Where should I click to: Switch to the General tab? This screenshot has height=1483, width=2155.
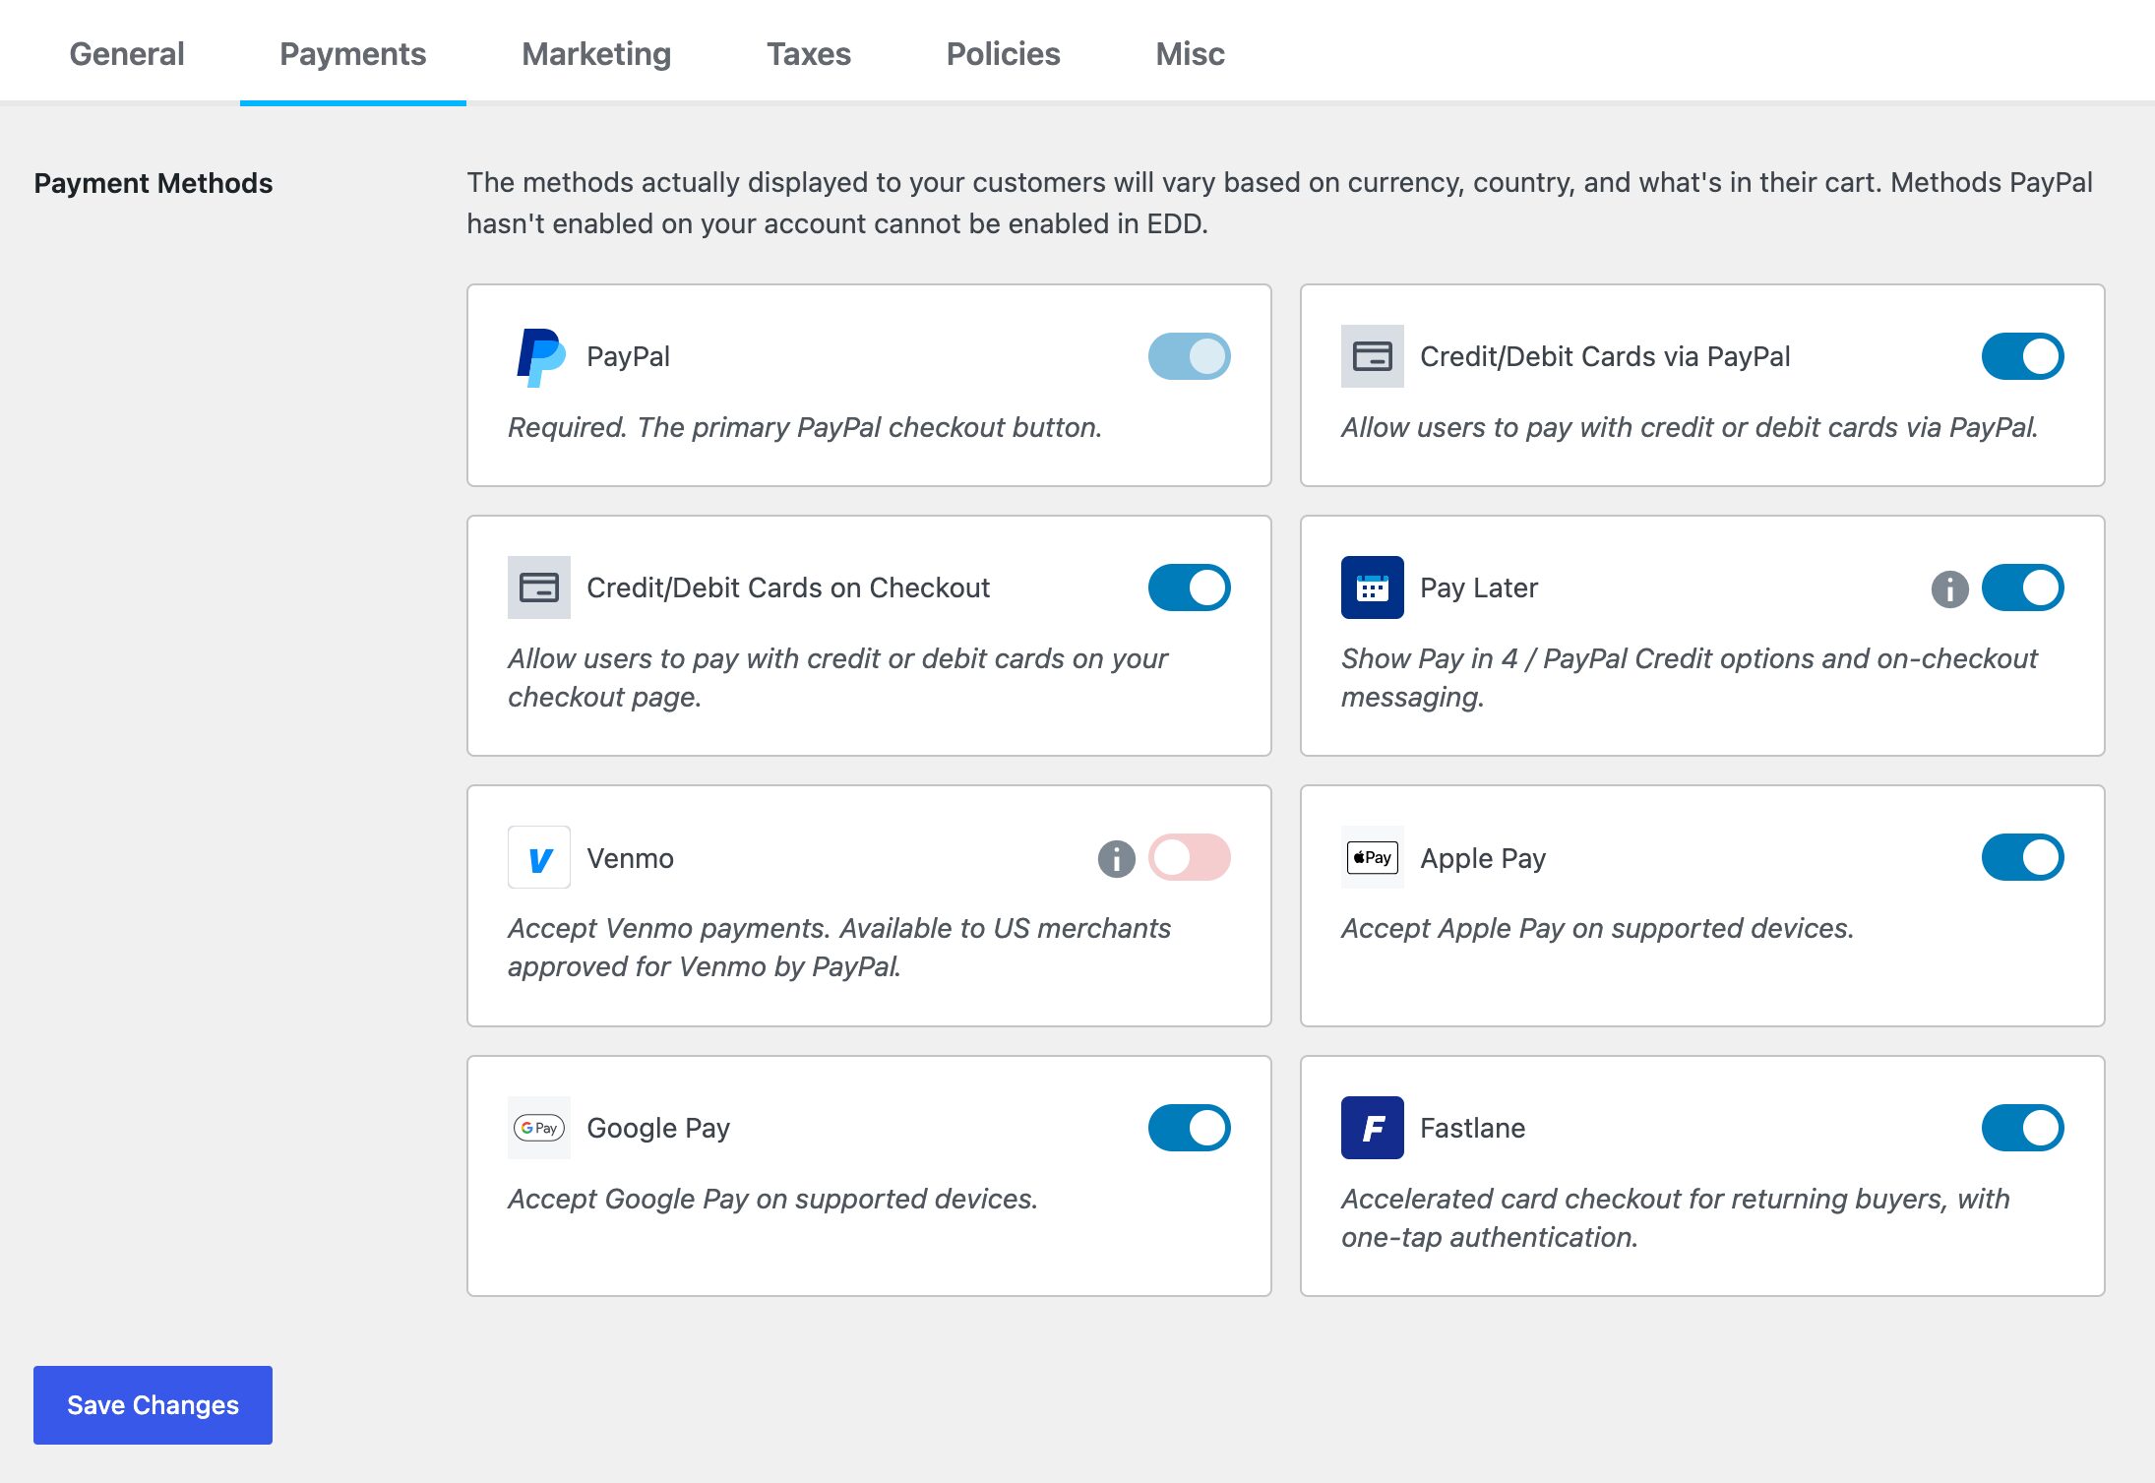click(127, 53)
